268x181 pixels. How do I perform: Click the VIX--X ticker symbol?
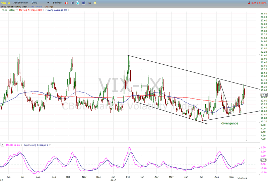[5, 3]
